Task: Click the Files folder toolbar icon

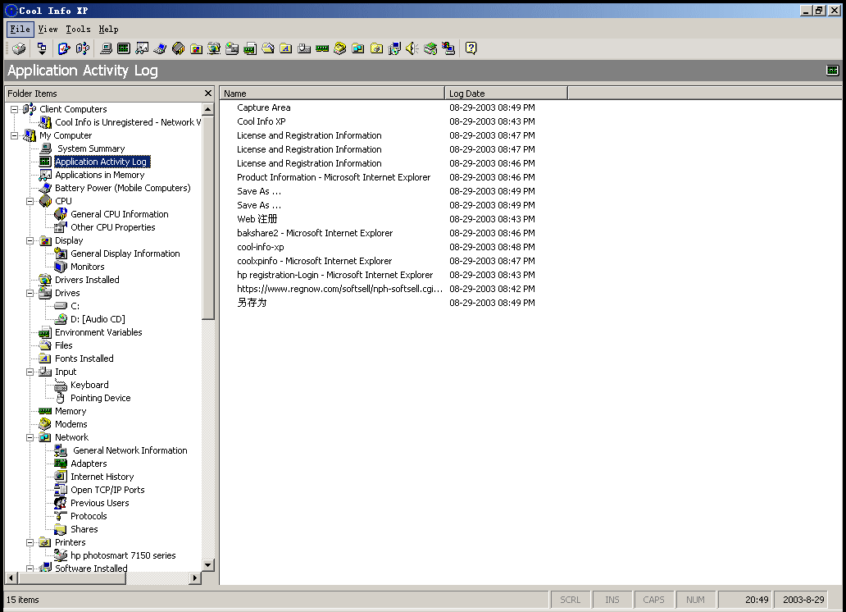Action: (x=268, y=48)
